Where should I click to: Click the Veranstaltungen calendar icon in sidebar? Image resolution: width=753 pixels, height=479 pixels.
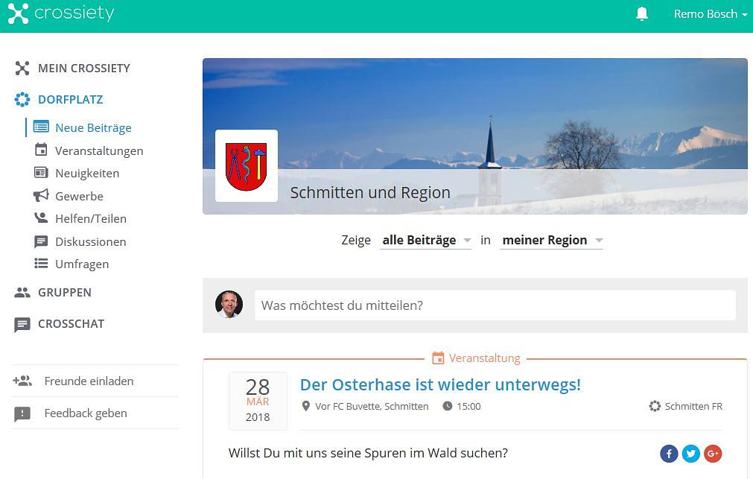(x=41, y=150)
